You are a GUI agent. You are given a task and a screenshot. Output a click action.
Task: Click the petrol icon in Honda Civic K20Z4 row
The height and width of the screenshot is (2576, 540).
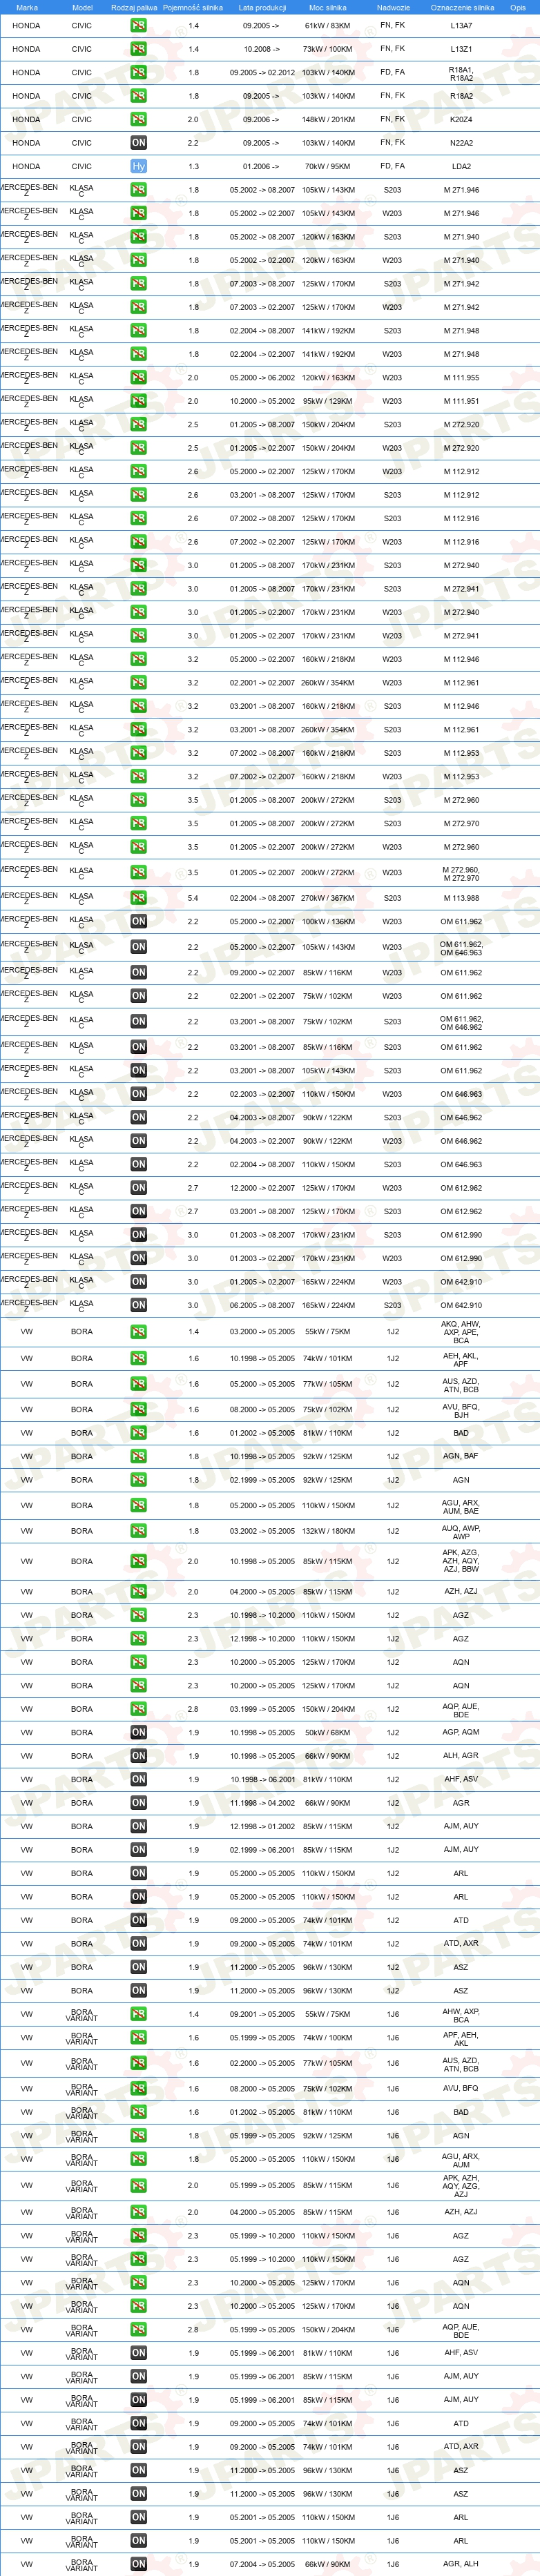coord(139,119)
